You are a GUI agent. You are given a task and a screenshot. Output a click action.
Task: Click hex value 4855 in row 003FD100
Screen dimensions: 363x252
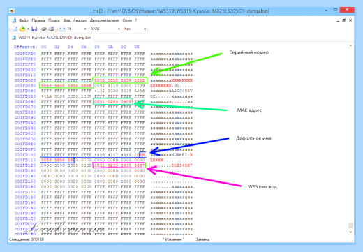99,155
